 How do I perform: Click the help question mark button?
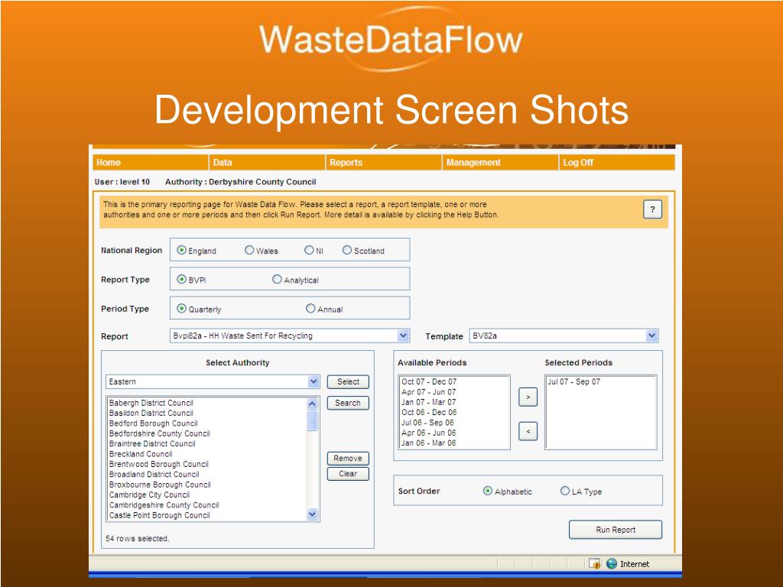tap(652, 209)
